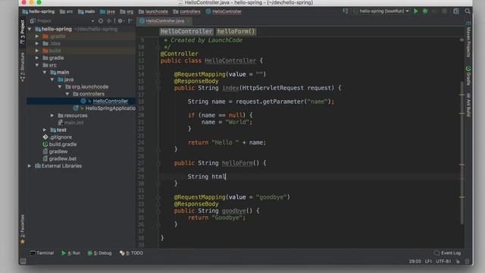Click the tool window quick-access icon bottom-left
485x273 pixels.
[23, 261]
